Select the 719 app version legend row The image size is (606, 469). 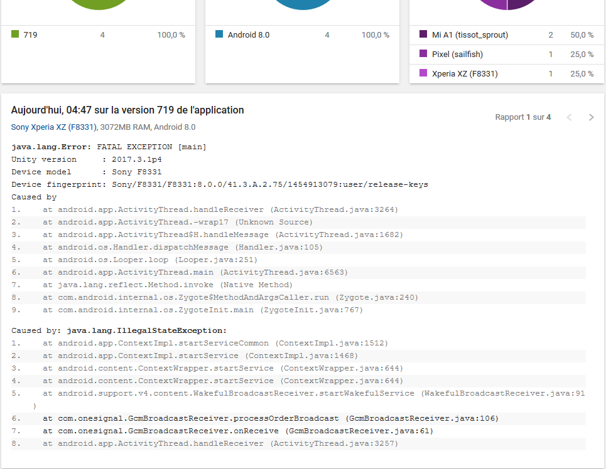[98, 34]
